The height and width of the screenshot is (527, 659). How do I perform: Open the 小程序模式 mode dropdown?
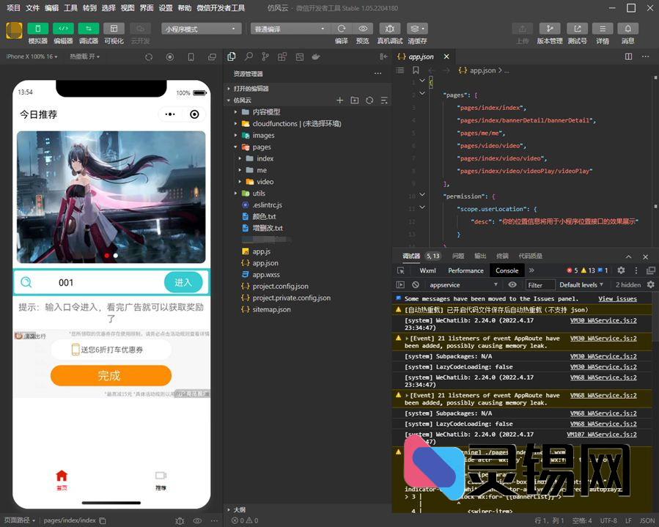202,29
